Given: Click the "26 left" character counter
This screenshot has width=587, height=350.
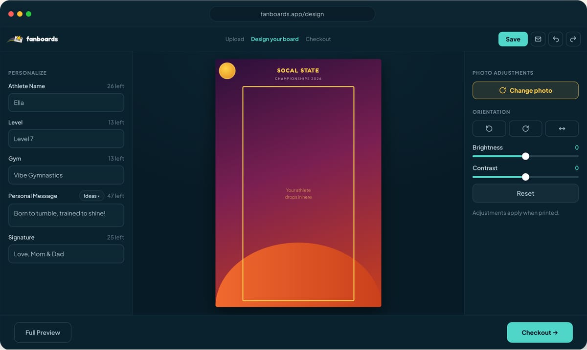Looking at the screenshot, I should [115, 86].
